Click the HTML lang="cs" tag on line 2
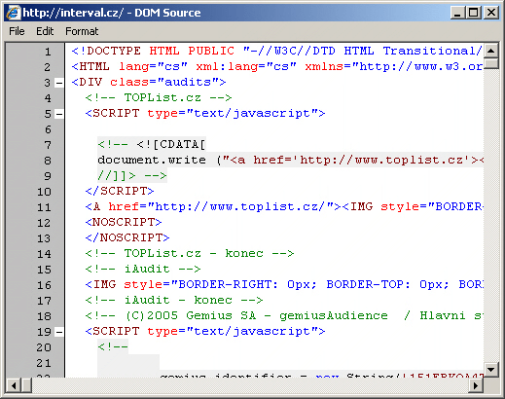Viewport: 505px width, 399px height. click(277, 66)
